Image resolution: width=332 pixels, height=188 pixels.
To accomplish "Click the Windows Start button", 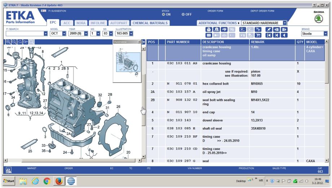I will [9, 180].
